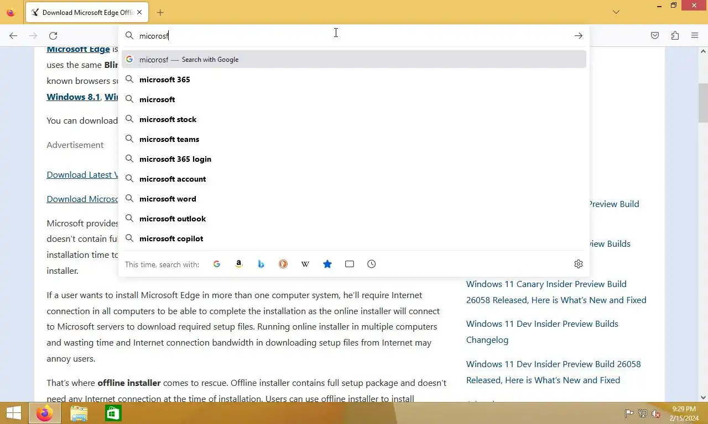
Task: Close the Download Microsoft Edge tab
Action: click(139, 12)
